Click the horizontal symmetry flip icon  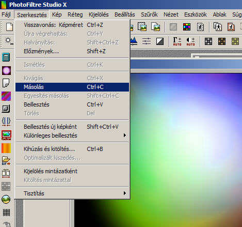[6, 122]
